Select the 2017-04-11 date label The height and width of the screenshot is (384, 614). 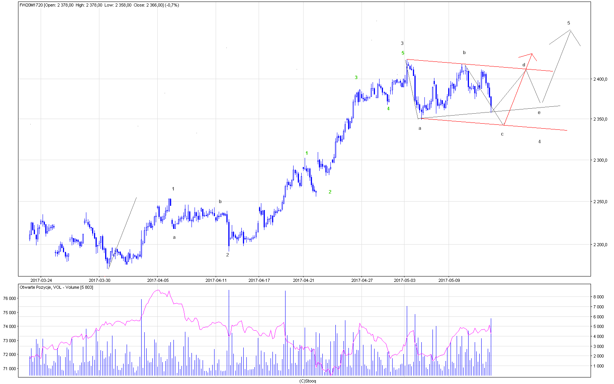click(x=216, y=280)
